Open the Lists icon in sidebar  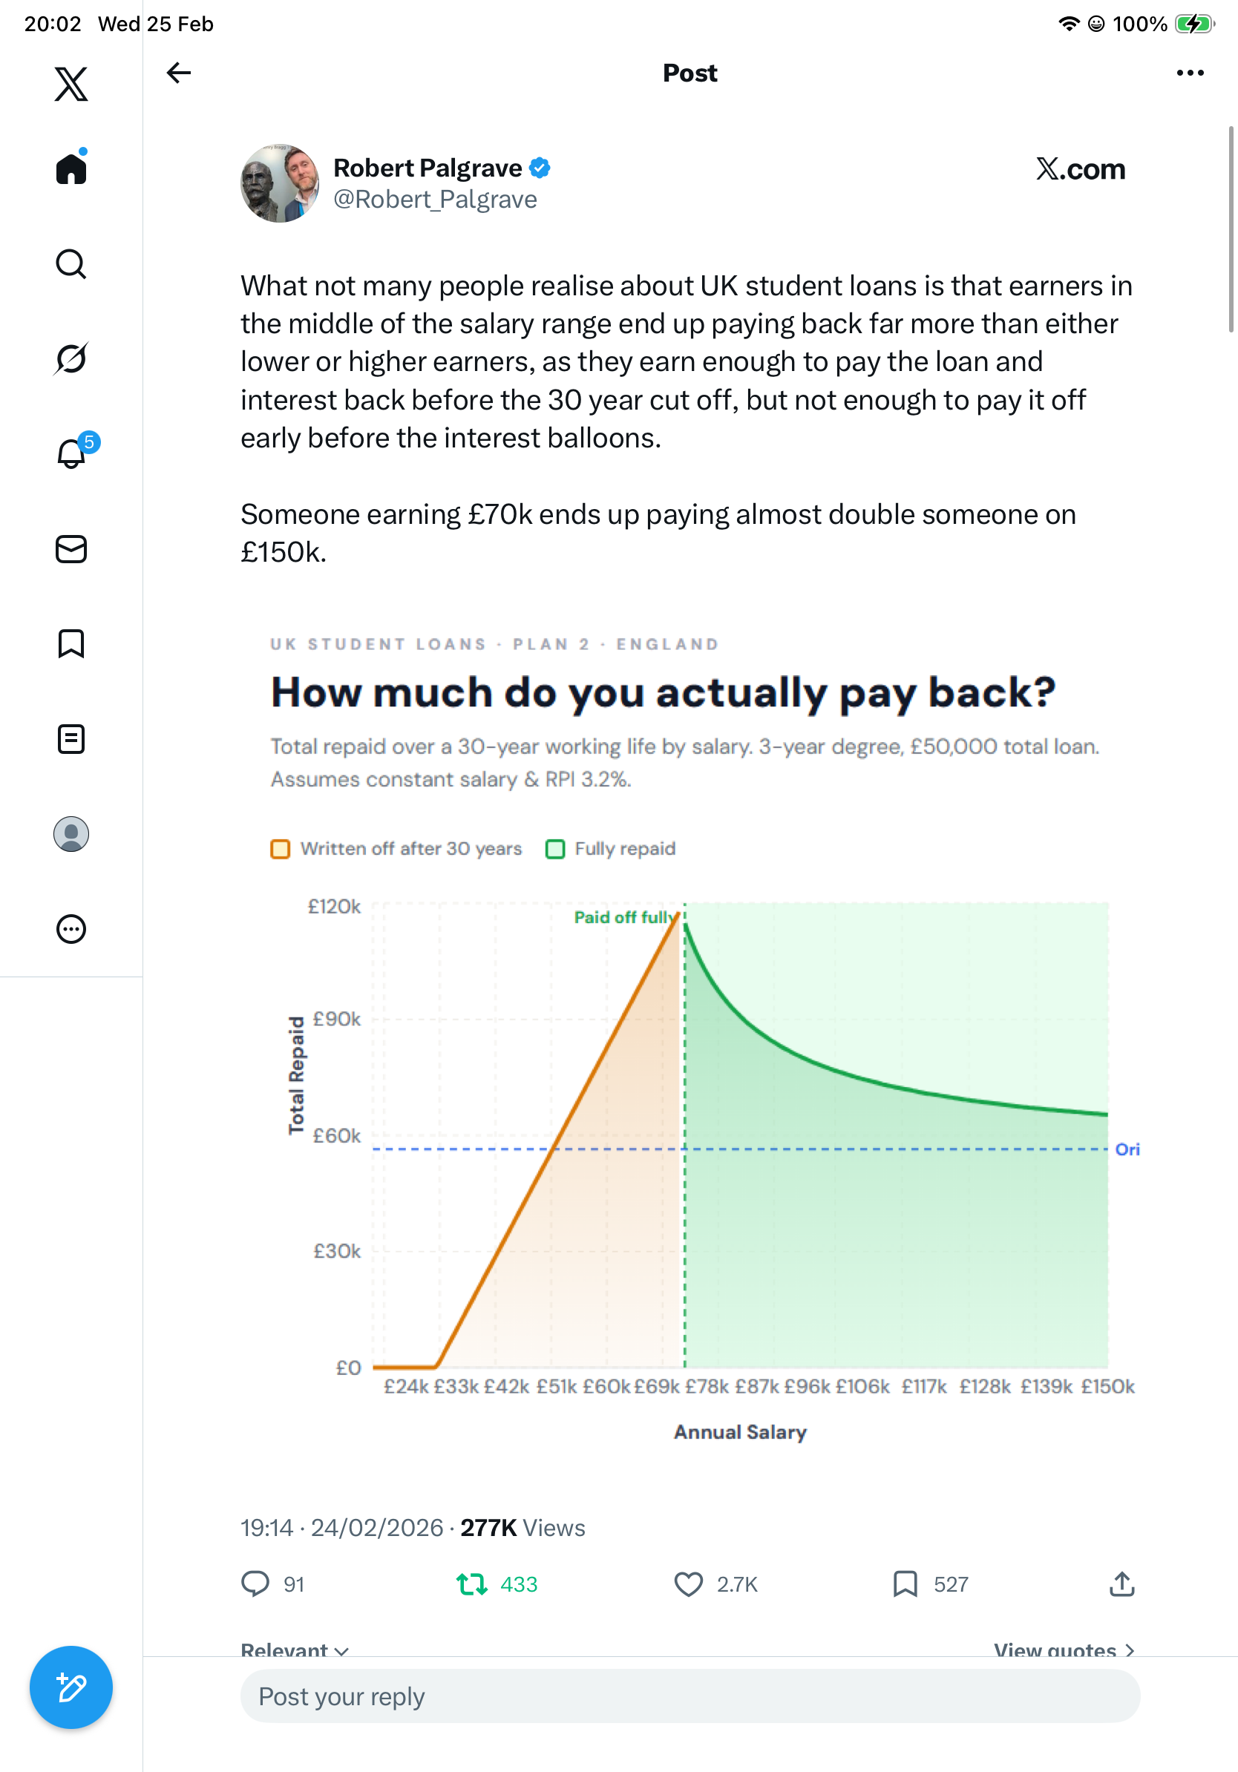pos(71,738)
